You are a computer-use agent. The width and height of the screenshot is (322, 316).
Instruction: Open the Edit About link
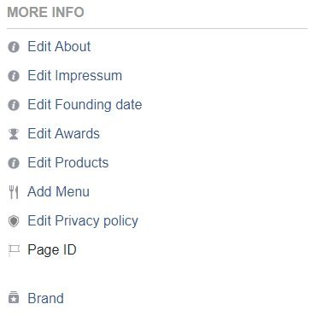[x=59, y=46]
